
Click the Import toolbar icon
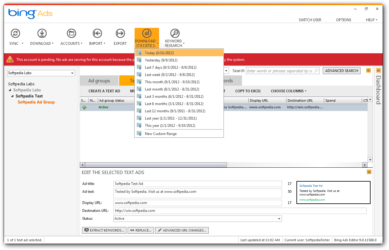97,33
